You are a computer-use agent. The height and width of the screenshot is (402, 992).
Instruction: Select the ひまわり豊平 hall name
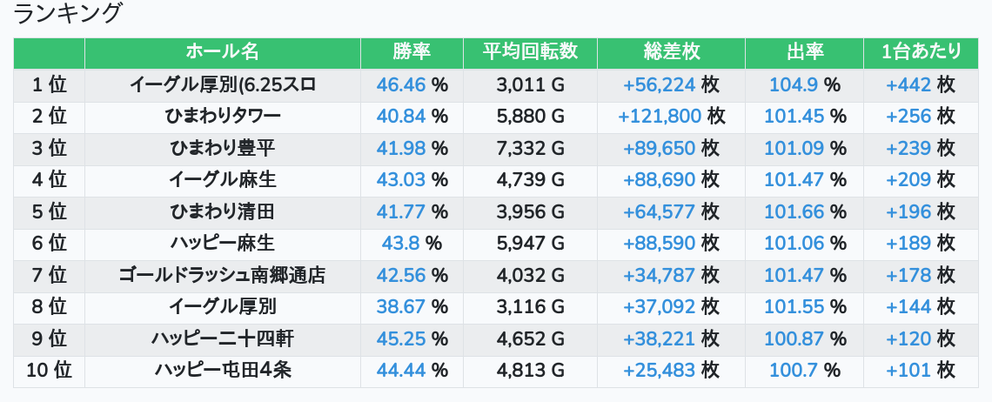coord(223,148)
